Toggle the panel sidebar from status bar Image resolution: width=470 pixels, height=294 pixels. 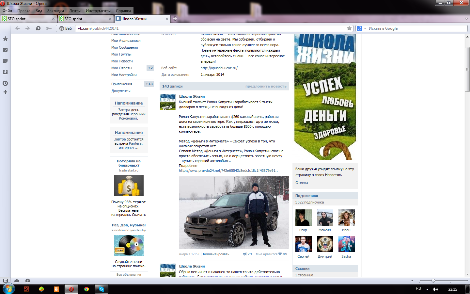click(x=5, y=281)
